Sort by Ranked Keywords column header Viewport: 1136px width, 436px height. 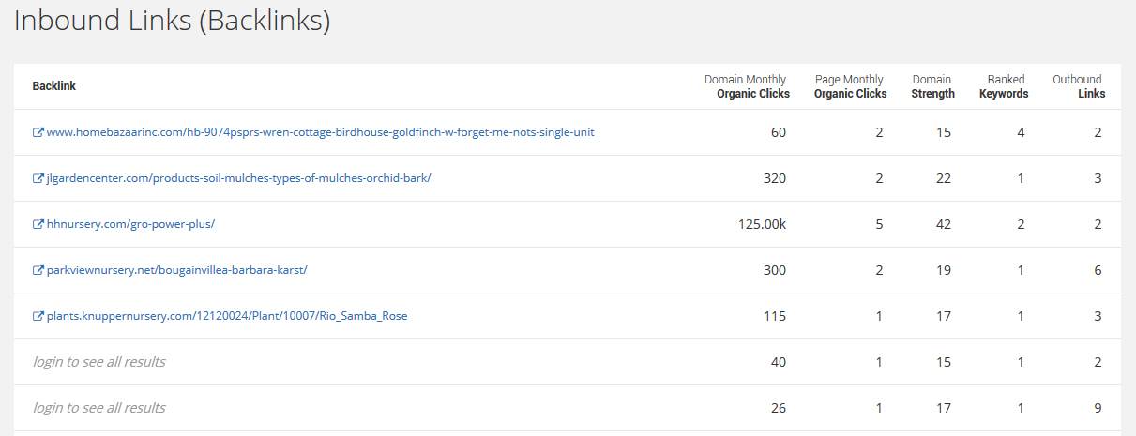(x=1004, y=86)
